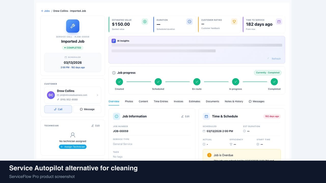Screen dimensions: 326x183
Task: Open the Time Entries tab
Action: pyautogui.click(x=161, y=101)
